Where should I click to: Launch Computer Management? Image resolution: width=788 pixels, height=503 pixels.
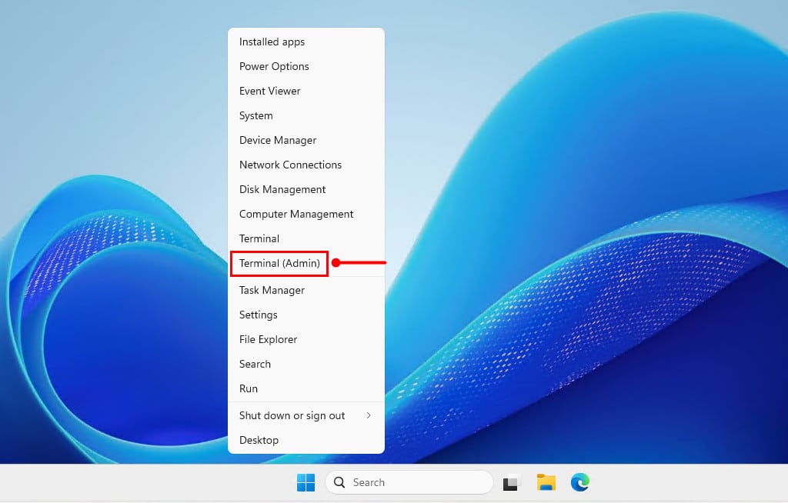(x=296, y=214)
